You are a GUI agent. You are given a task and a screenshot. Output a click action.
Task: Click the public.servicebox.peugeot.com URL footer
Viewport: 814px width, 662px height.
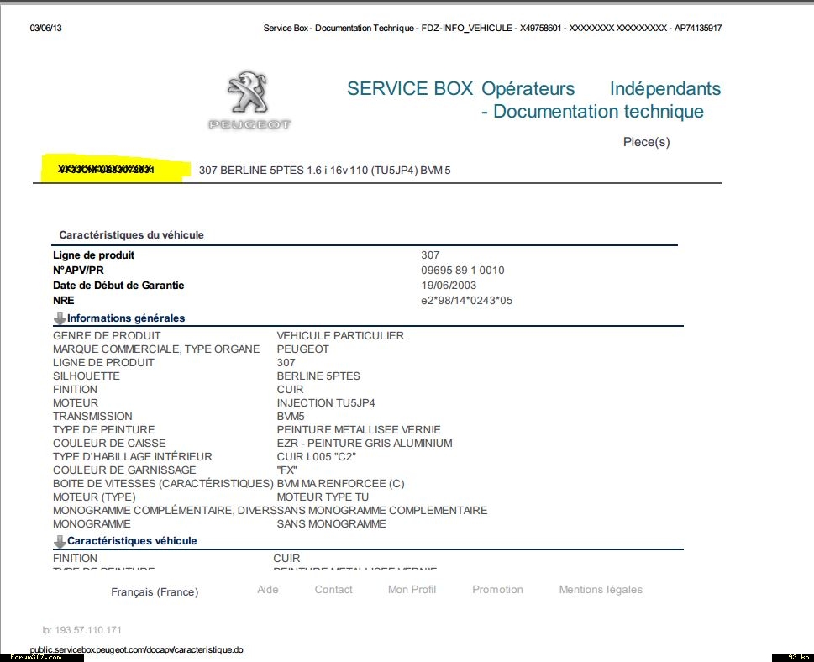click(x=137, y=649)
